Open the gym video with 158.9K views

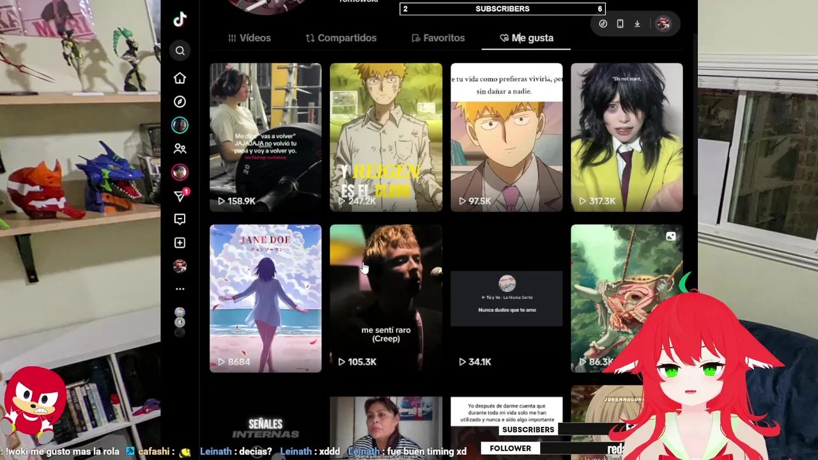pyautogui.click(x=265, y=137)
